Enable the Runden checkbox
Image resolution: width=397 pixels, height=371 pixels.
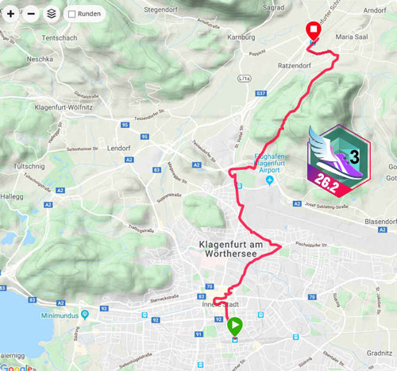click(x=71, y=14)
